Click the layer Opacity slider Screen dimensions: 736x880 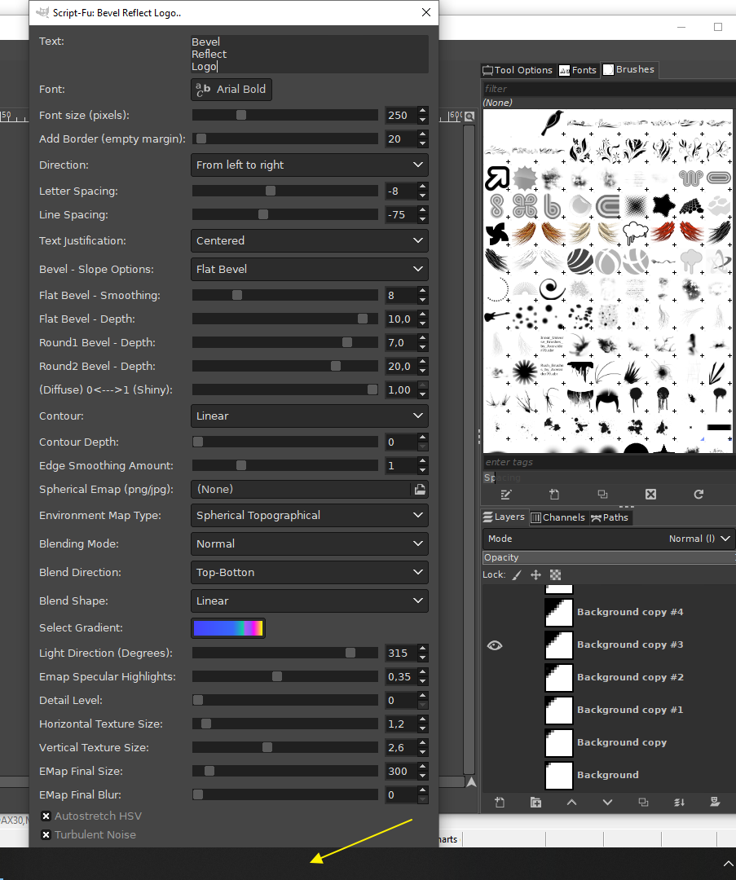609,557
